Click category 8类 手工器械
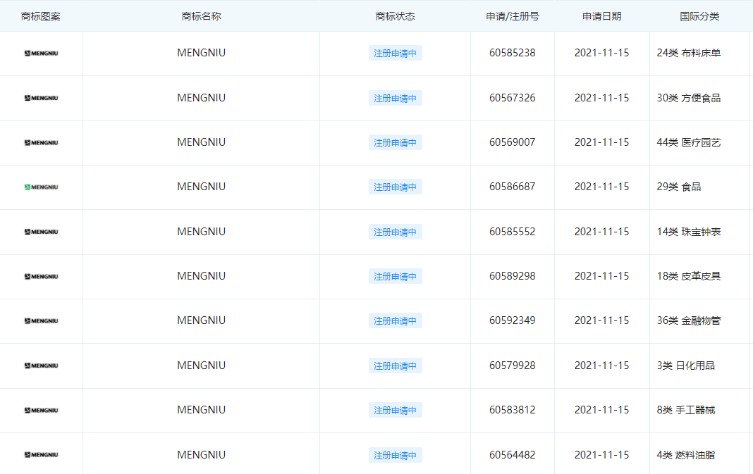753x474 pixels. coord(686,410)
